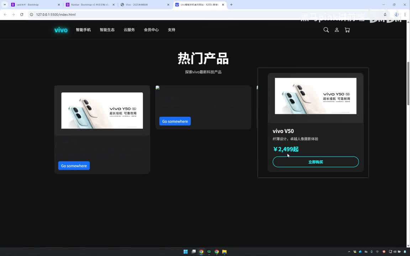This screenshot has width=410, height=256.
Task: Click the search magnifier icon in navbar
Action: [326, 30]
